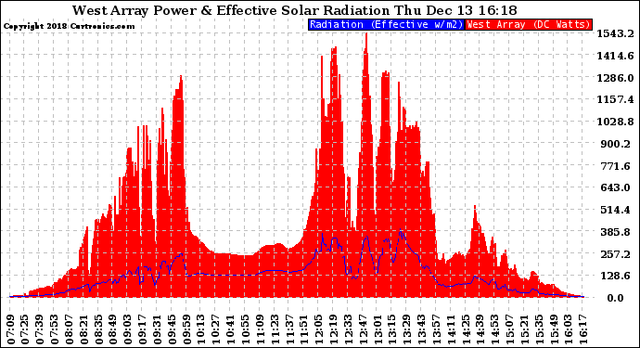Click the 07:09 time label
Image resolution: width=640 pixels, height=348 pixels.
11,329
